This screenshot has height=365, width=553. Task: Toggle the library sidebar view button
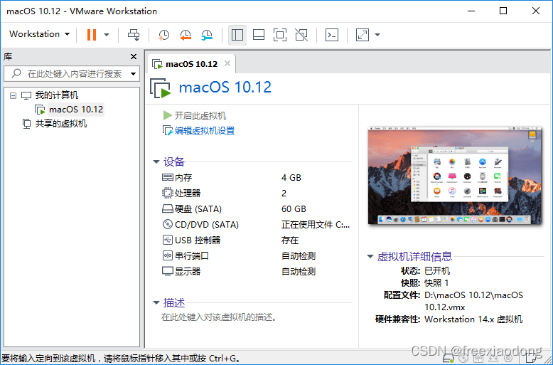click(237, 35)
